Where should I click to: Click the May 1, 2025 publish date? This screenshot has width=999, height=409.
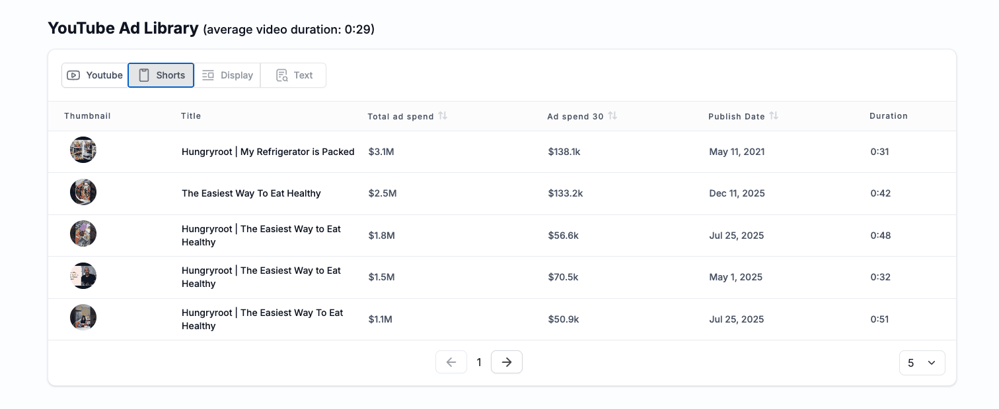[735, 277]
